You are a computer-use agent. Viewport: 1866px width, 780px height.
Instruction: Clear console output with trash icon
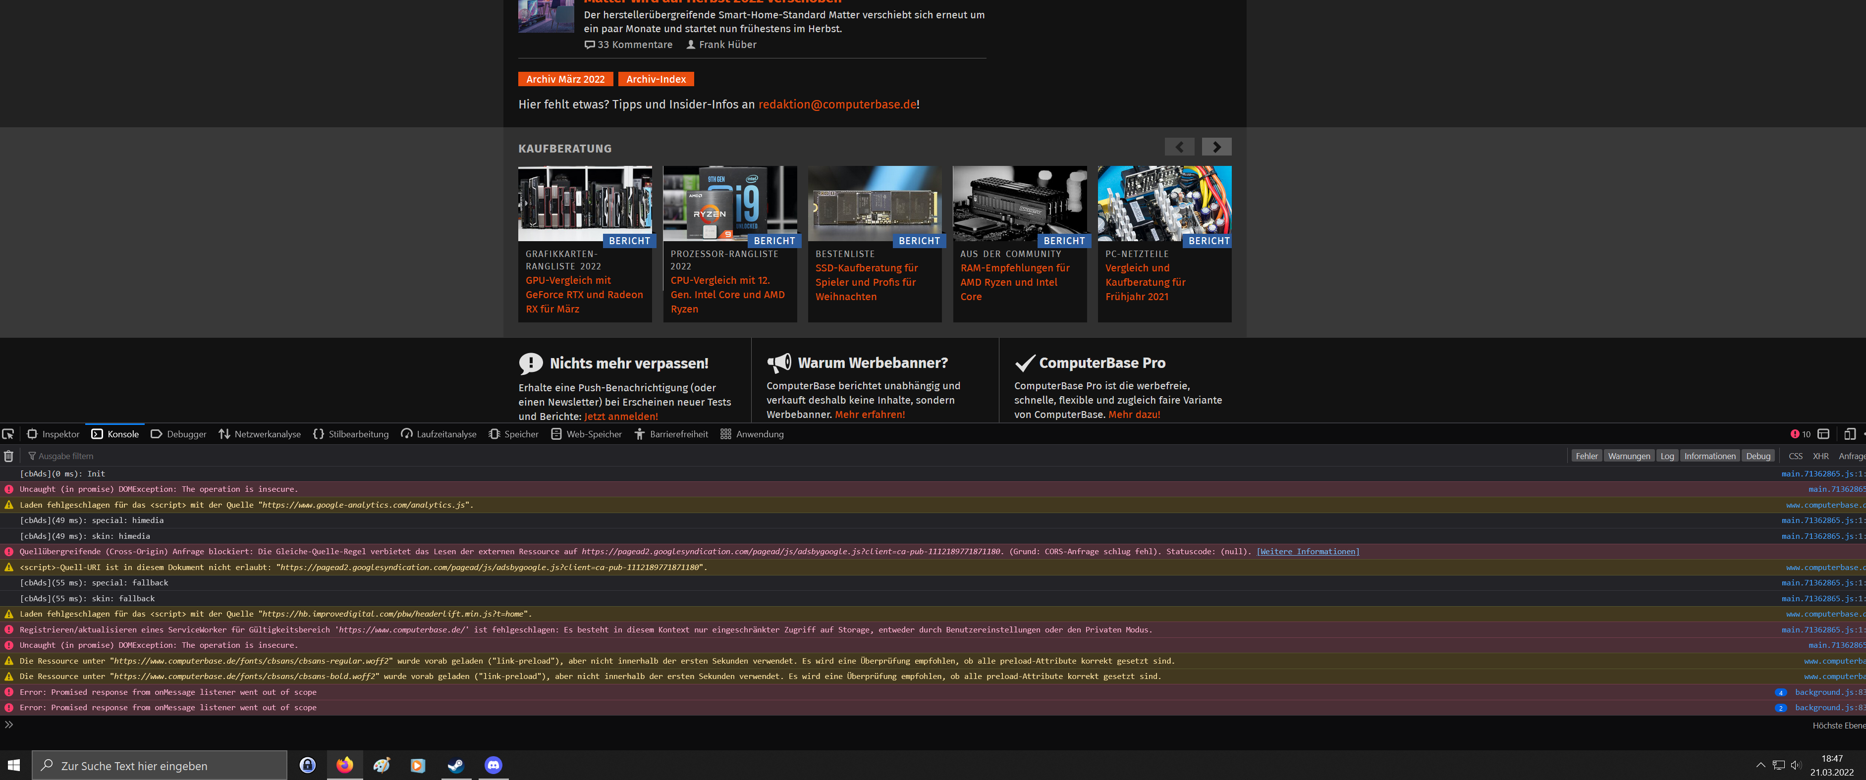pyautogui.click(x=9, y=456)
